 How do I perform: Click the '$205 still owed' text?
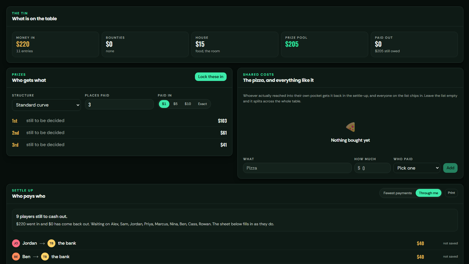387,51
